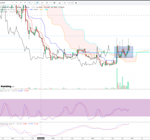Expand the MACD legend dropdown arrow

click(x=15, y=124)
